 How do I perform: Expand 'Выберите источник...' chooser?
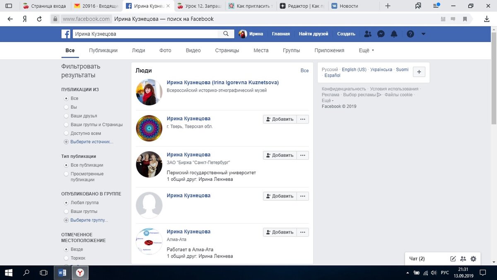[x=88, y=142]
